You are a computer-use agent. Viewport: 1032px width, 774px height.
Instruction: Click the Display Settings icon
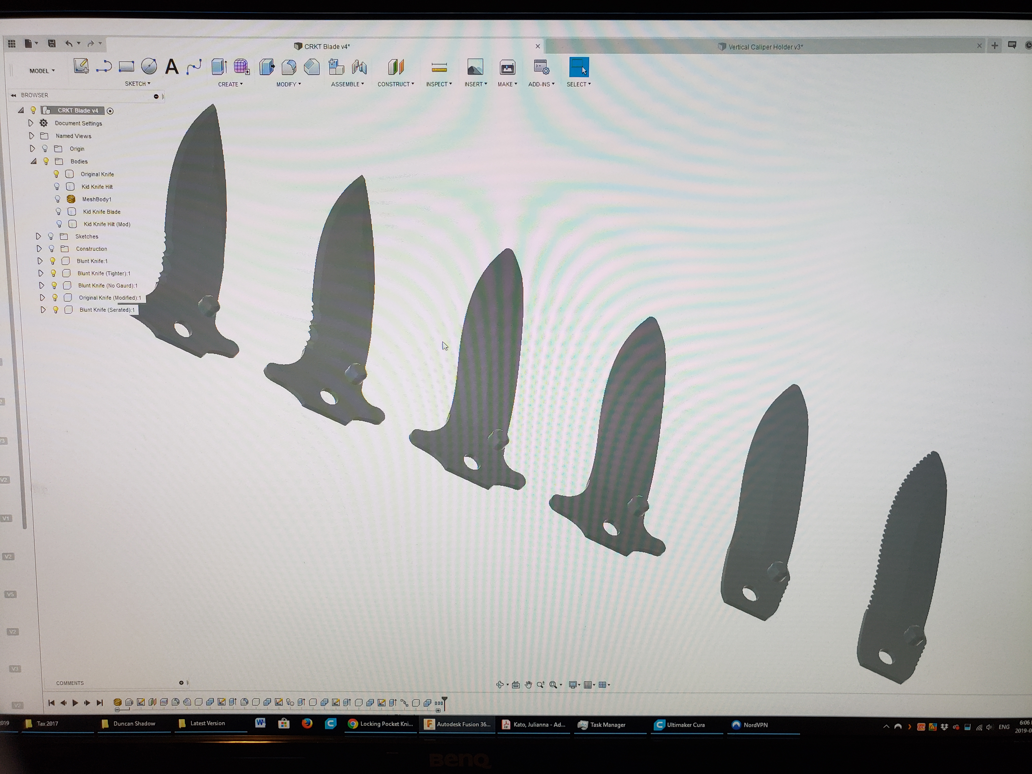[x=573, y=685]
